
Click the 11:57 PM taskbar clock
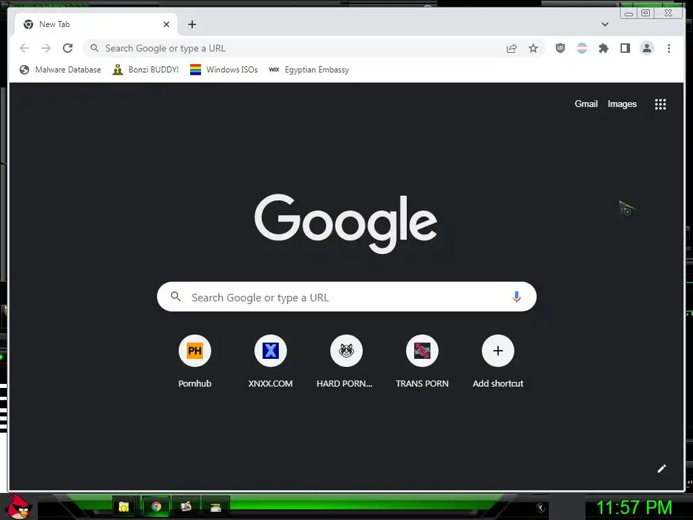click(634, 508)
